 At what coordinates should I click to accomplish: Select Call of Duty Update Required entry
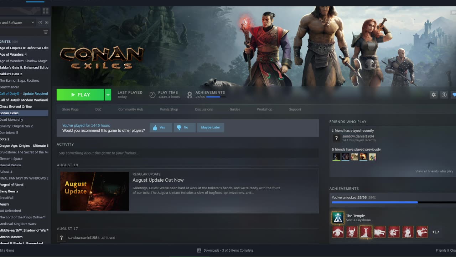coord(24,94)
